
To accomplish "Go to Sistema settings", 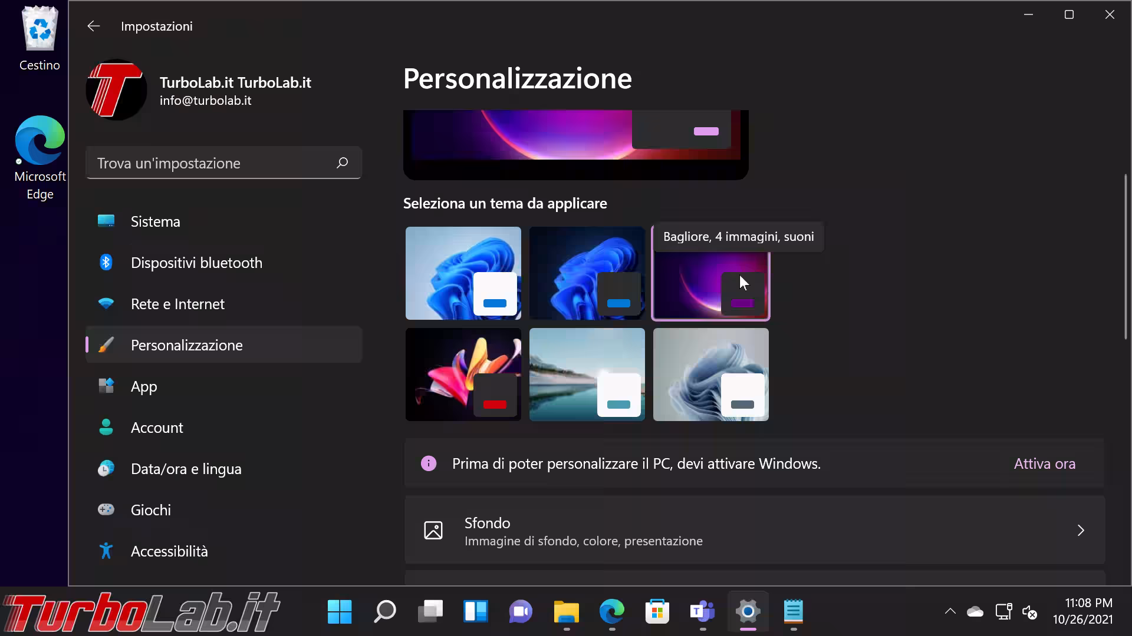I will click(x=155, y=221).
